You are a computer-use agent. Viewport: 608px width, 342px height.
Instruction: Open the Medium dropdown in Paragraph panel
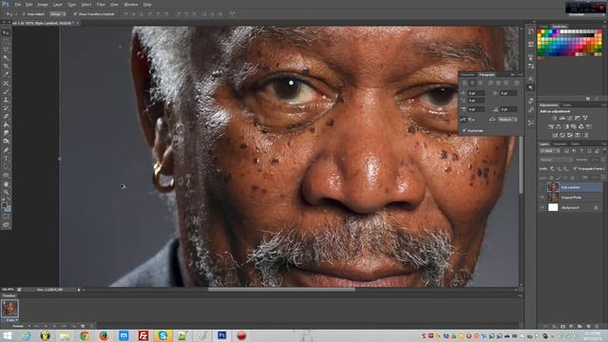coord(507,120)
